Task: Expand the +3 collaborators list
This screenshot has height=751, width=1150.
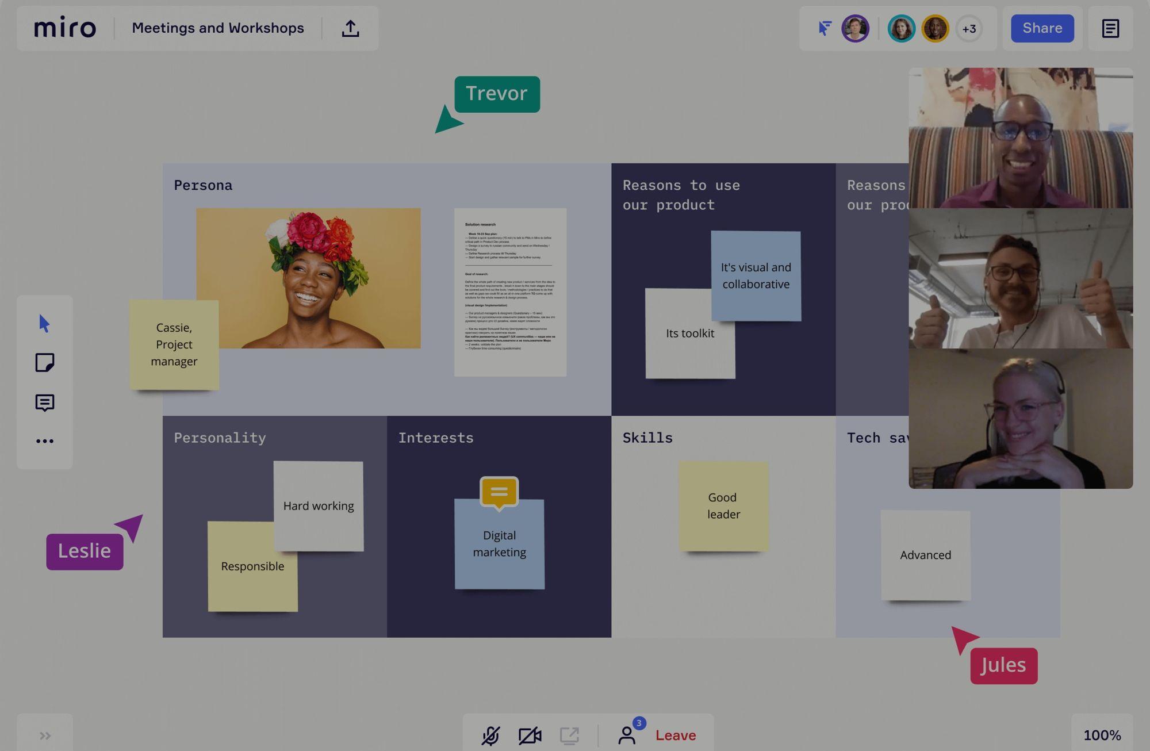Action: click(969, 28)
